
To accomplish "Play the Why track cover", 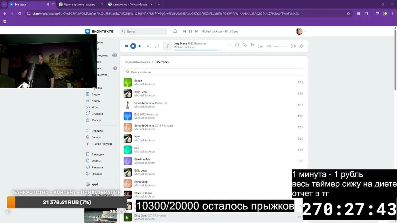I will click(128, 138).
